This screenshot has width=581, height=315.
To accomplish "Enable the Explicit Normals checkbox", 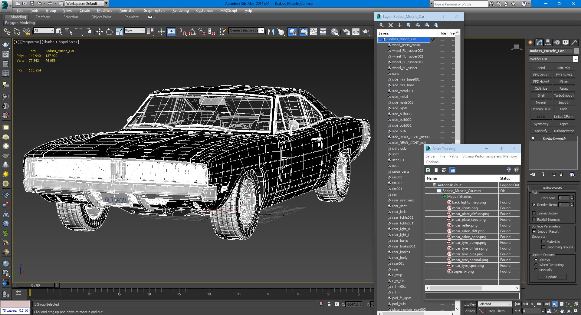I will click(534, 220).
